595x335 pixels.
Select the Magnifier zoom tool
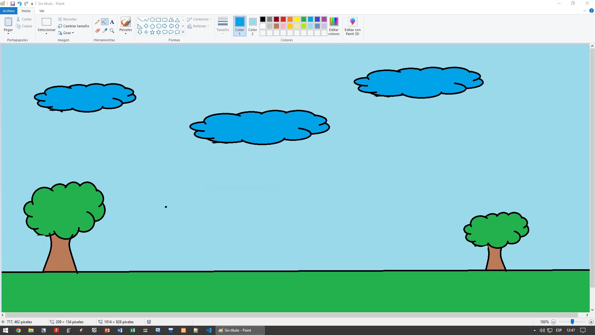(112, 31)
